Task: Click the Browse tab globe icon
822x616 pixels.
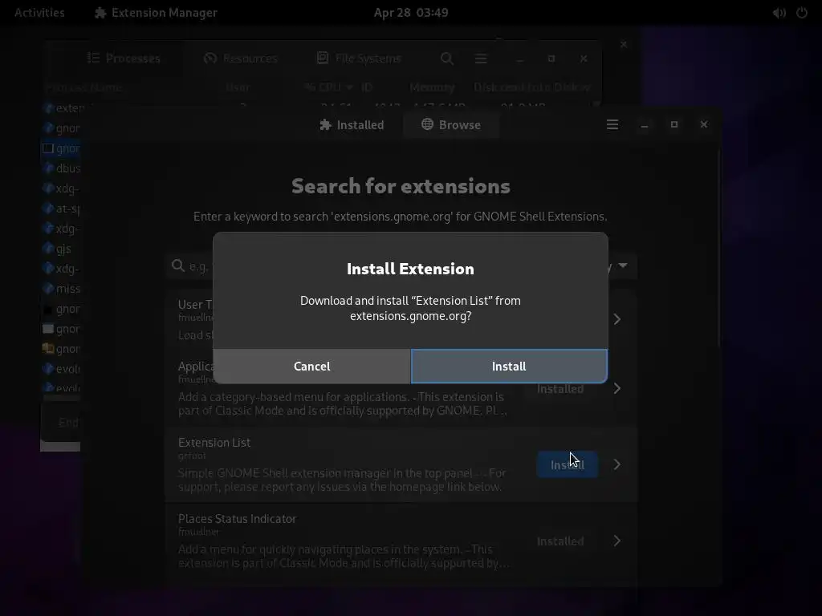Action: (427, 124)
